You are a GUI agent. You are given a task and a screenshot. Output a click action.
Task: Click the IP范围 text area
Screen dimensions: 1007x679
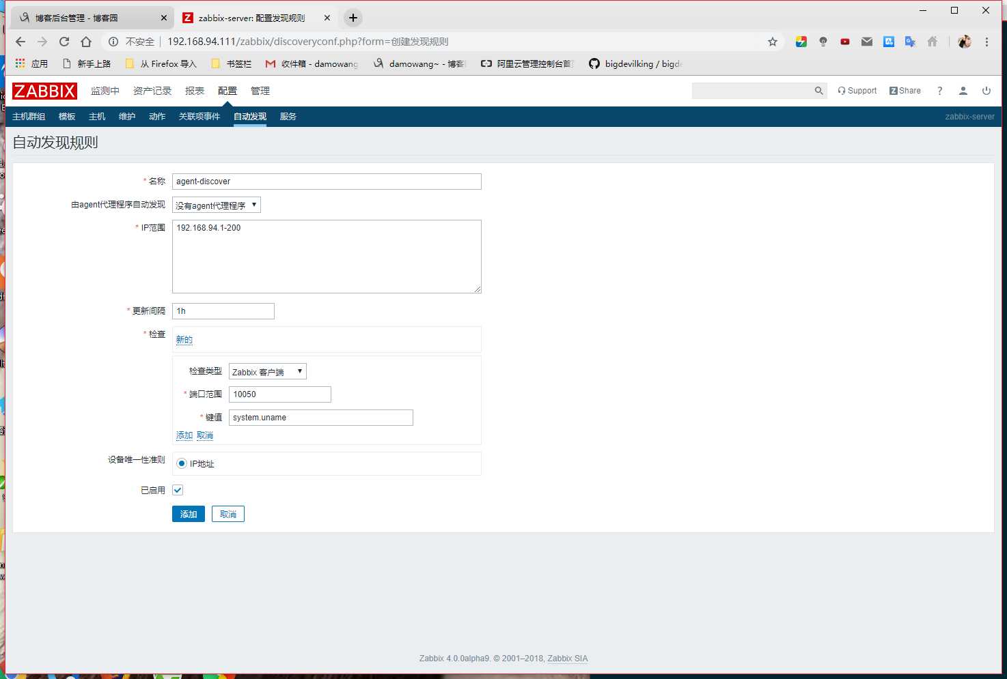pyautogui.click(x=327, y=257)
